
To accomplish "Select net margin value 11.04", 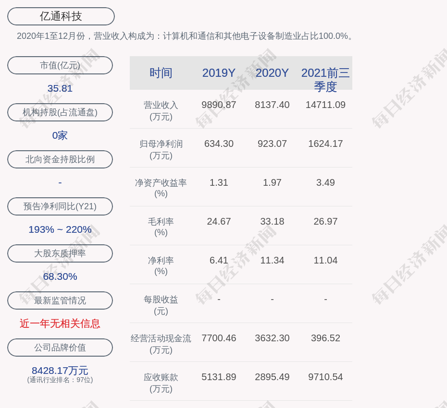I will (325, 260).
